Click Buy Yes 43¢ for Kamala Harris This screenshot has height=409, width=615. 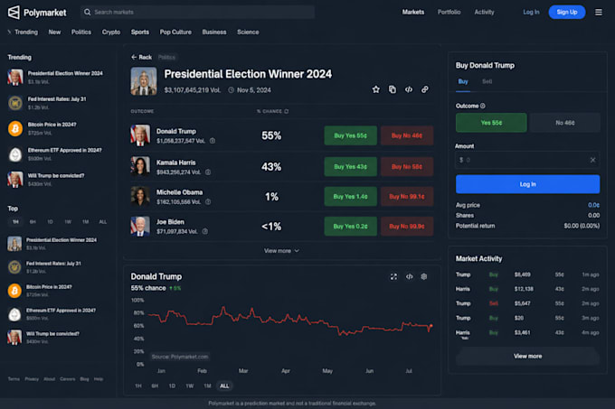351,167
